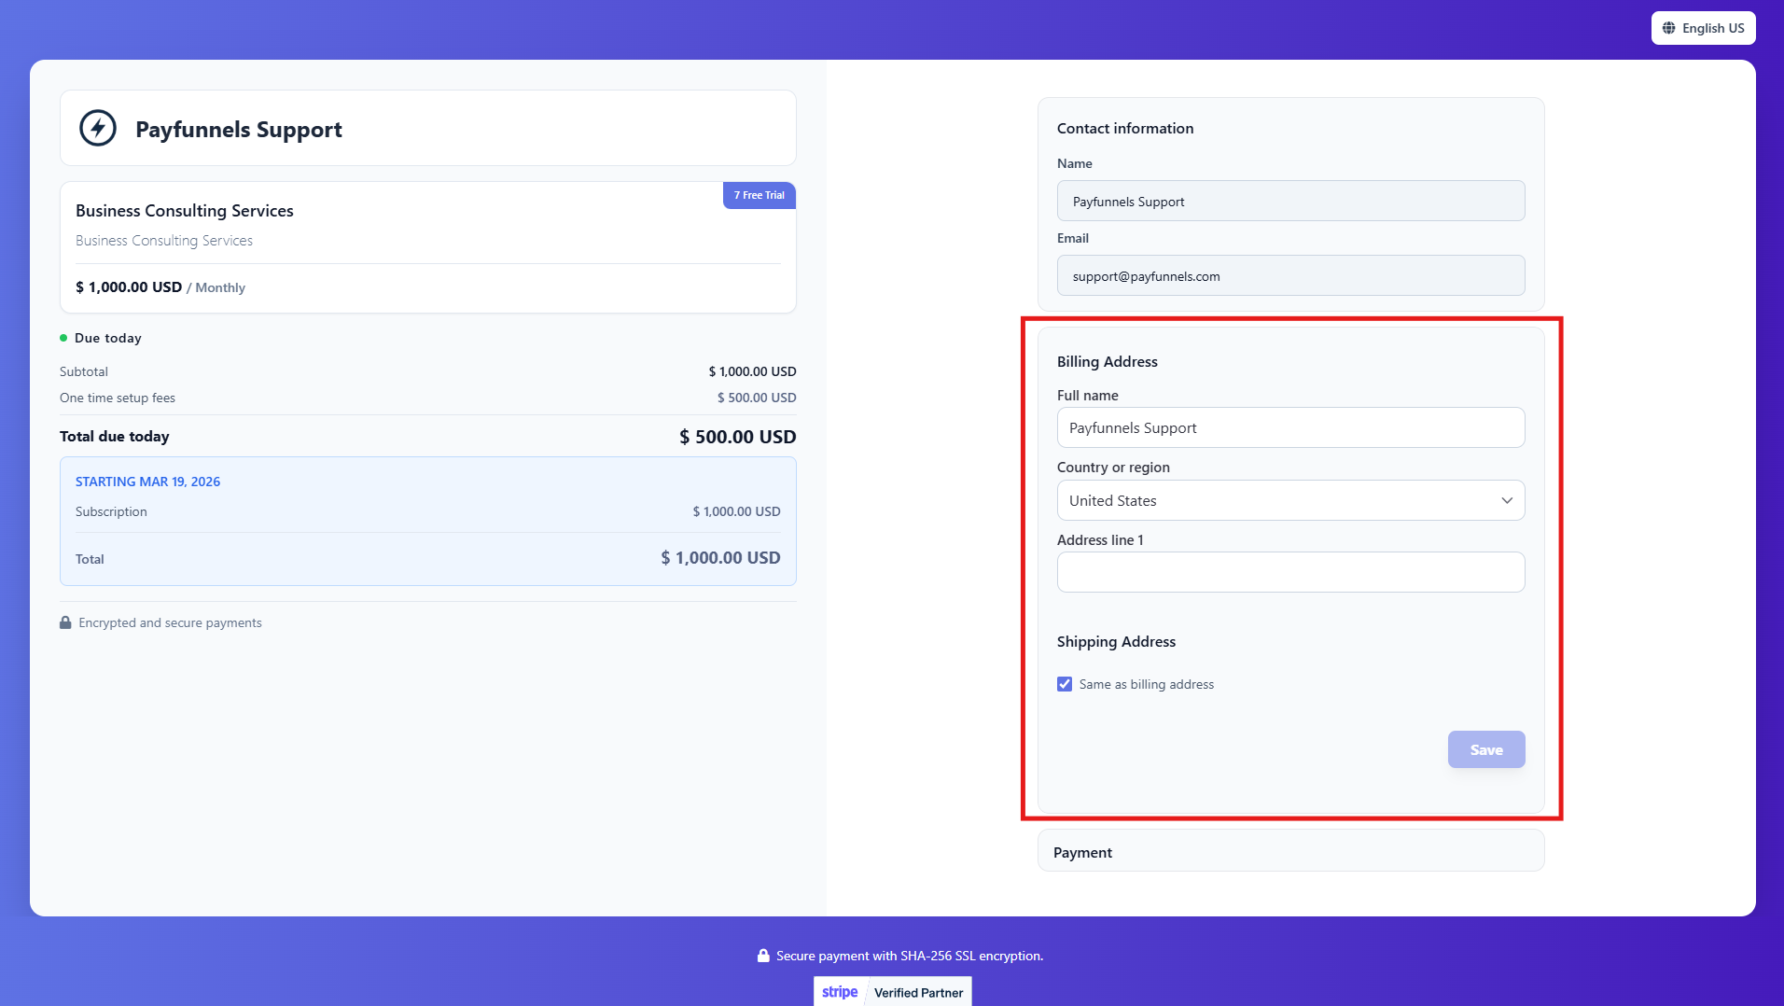Click the $ 500.00 USD setup fee amount
The width and height of the screenshot is (1784, 1006).
pyautogui.click(x=757, y=398)
